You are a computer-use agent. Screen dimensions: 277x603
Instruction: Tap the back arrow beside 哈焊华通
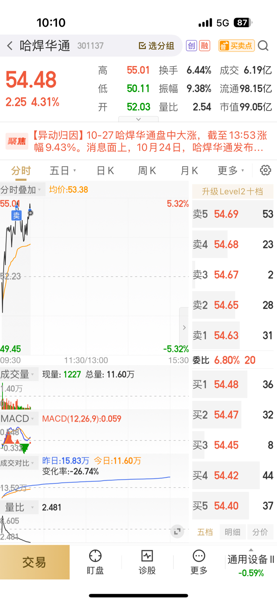coord(10,46)
